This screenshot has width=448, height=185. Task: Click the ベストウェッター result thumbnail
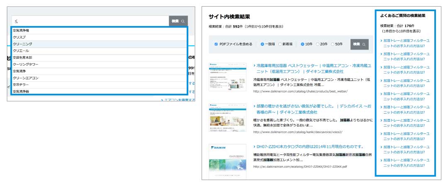tap(227, 77)
